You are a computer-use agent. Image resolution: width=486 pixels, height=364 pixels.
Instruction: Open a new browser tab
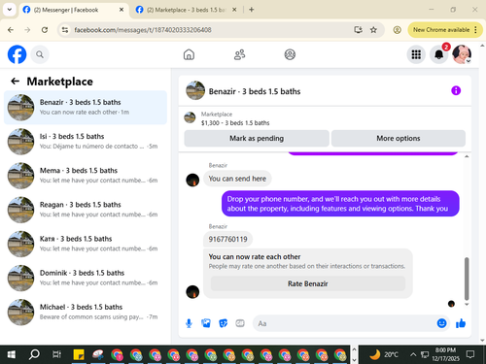click(x=252, y=10)
